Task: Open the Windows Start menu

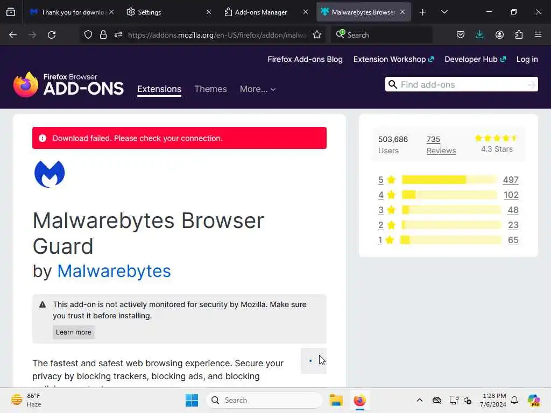Action: pos(192,400)
